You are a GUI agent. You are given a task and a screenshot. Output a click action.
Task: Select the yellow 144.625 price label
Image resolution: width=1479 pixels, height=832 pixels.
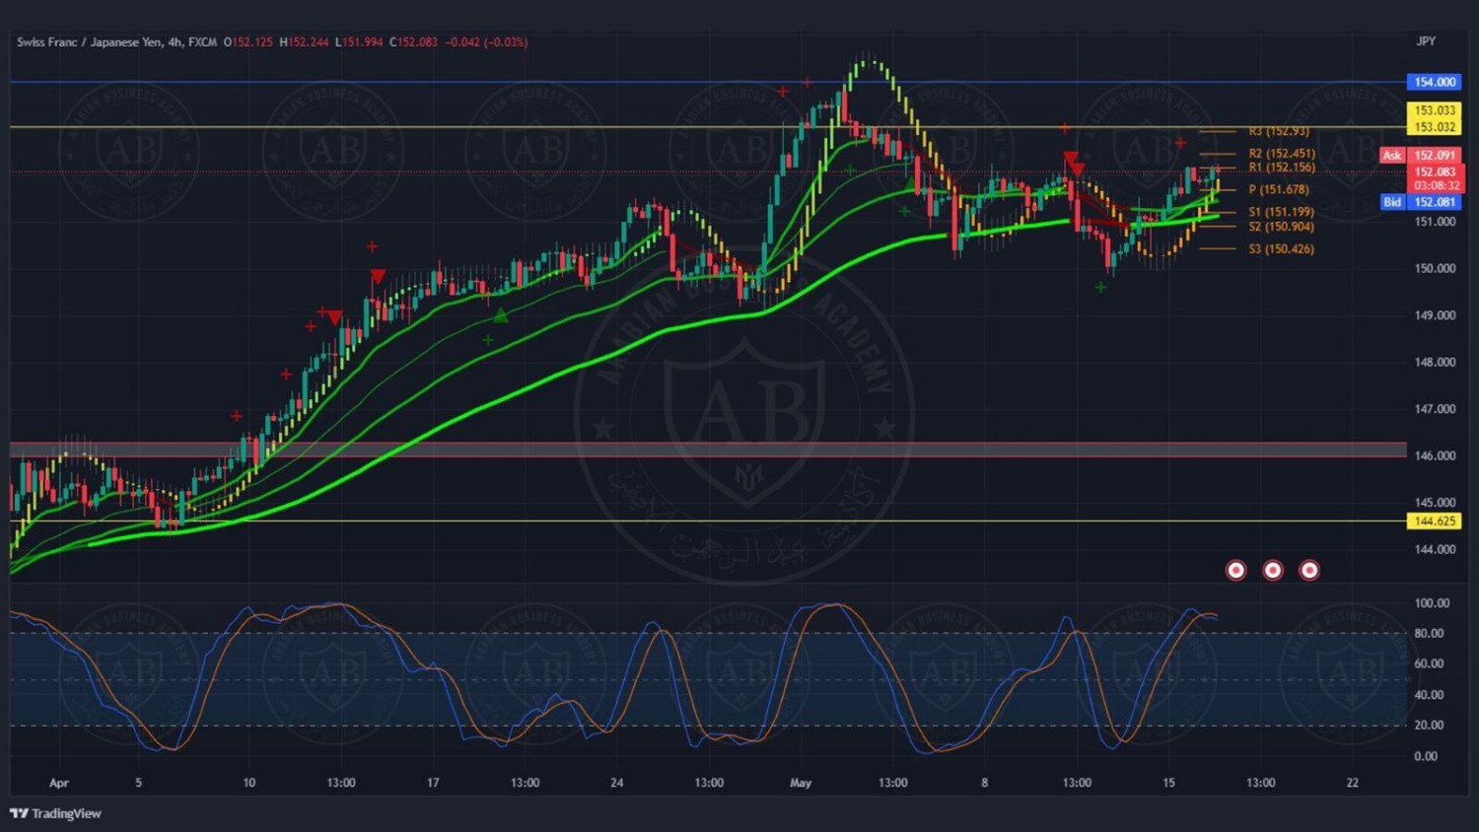tap(1435, 520)
